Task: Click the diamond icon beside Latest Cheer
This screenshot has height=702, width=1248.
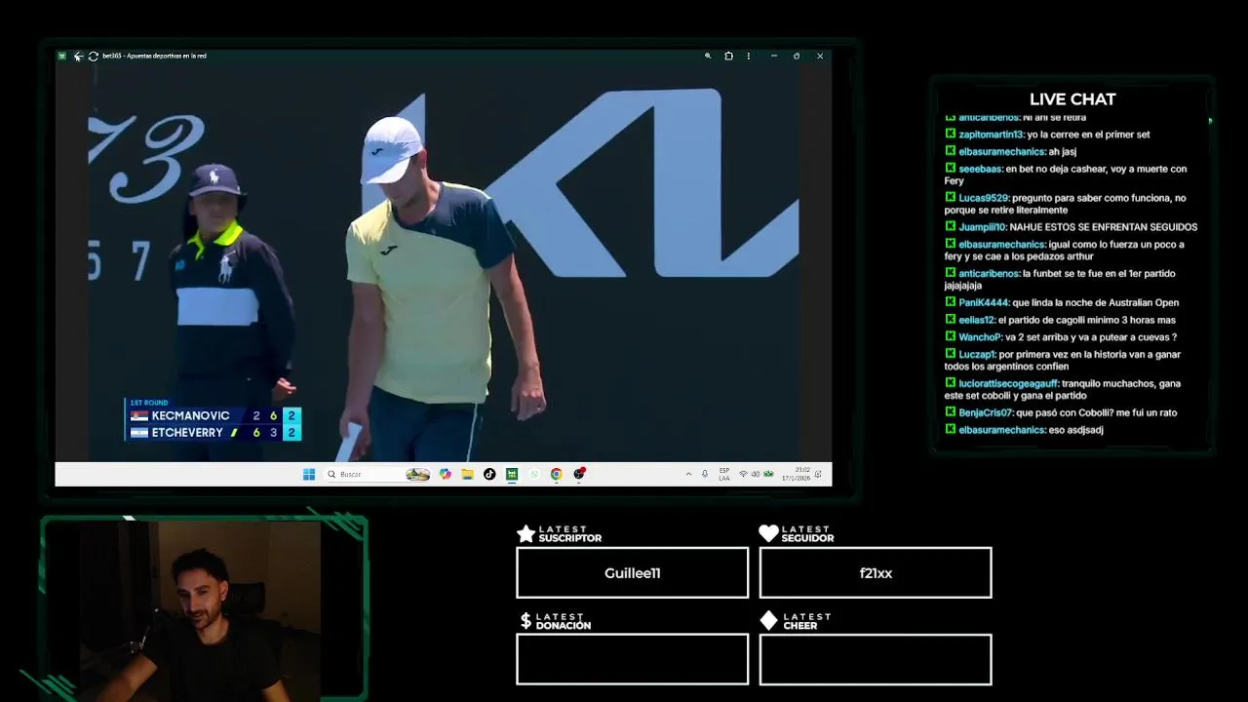Action: coord(768,621)
